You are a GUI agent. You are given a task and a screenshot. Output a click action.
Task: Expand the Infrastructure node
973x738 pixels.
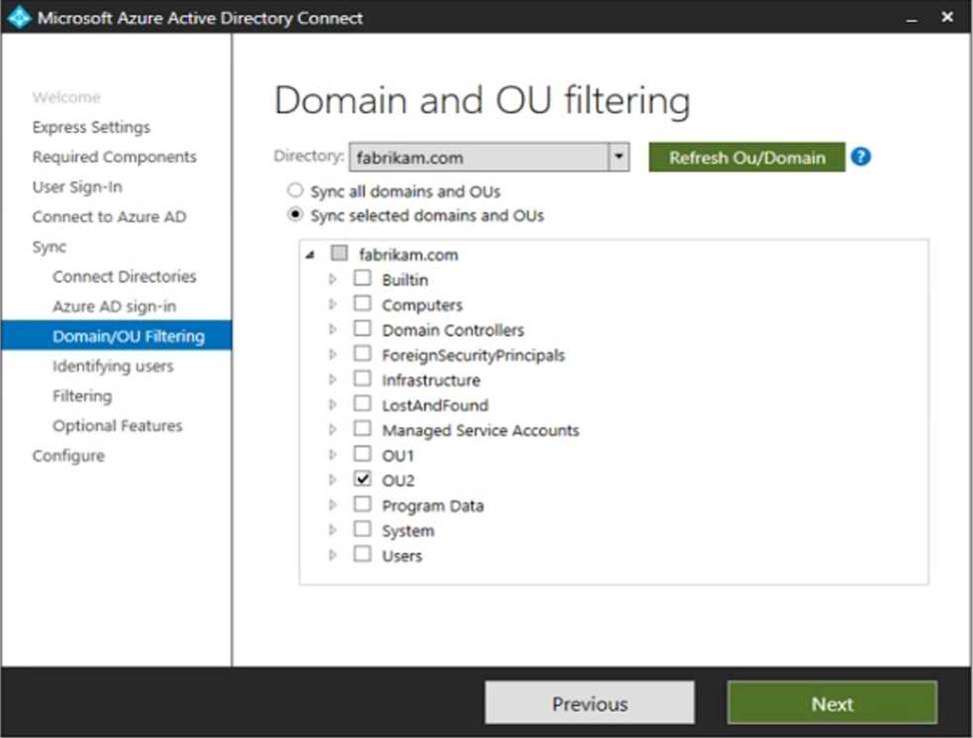click(x=333, y=379)
